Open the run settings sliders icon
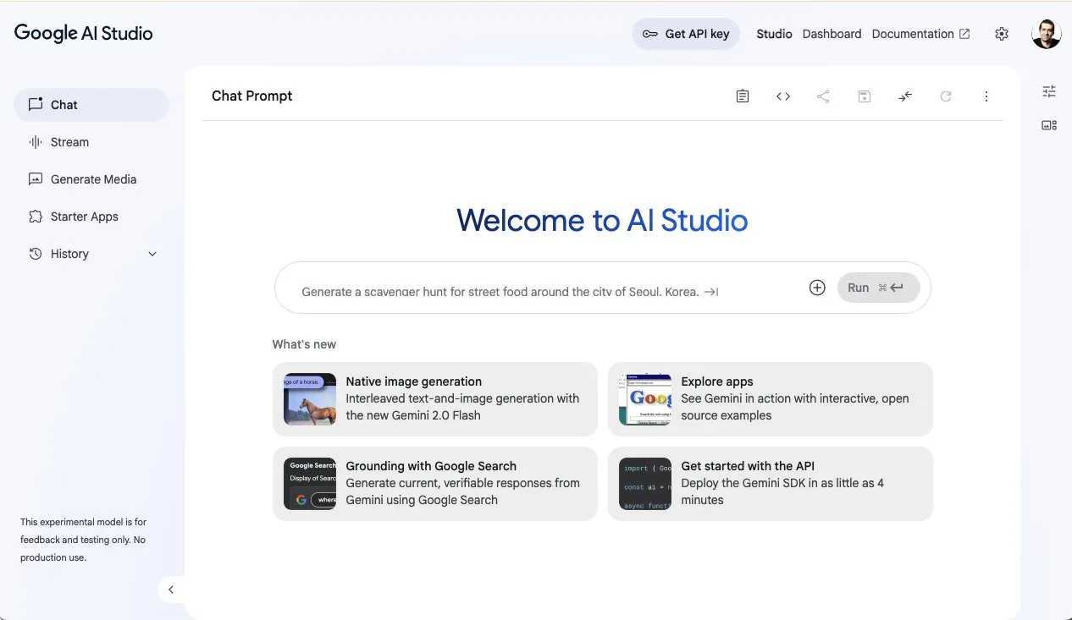The width and height of the screenshot is (1072, 620). coord(1049,91)
